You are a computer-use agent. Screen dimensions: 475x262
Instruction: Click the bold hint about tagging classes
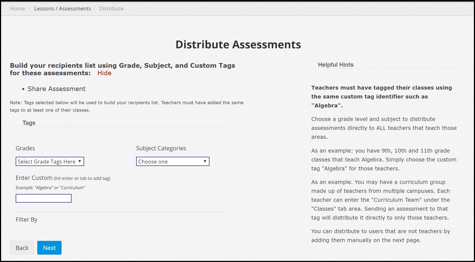pyautogui.click(x=382, y=97)
